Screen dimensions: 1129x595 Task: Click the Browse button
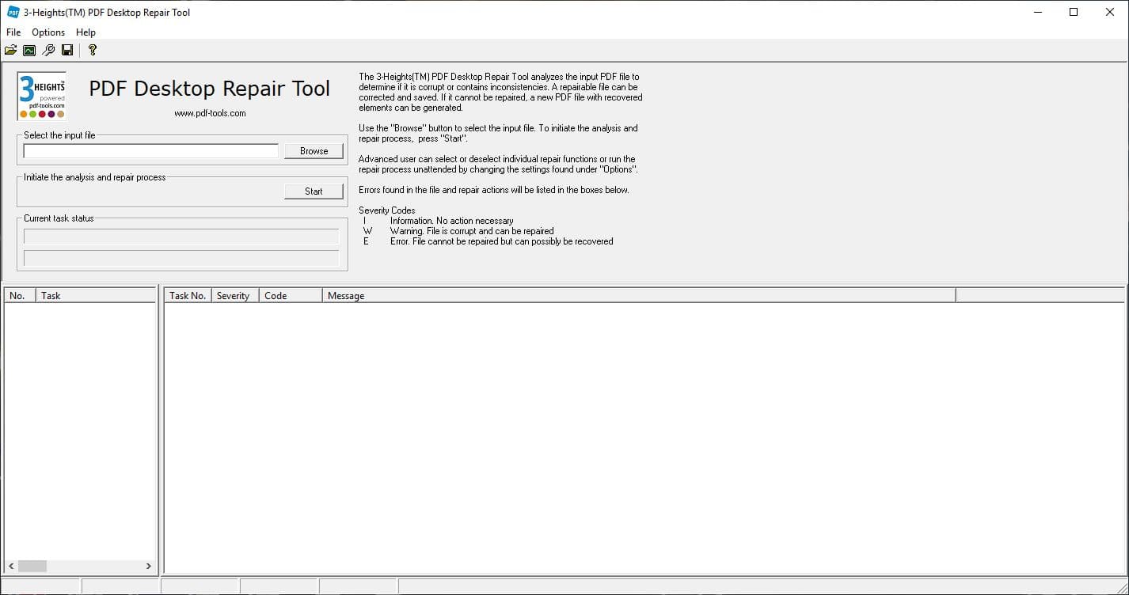(314, 151)
